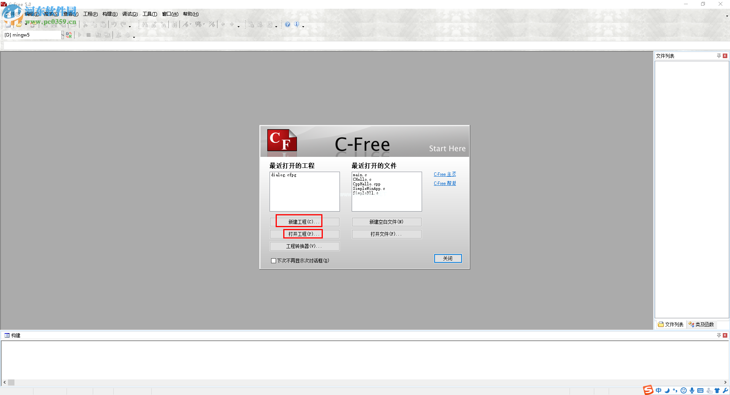Toggle Sogou half-moon full/half width mode

coord(667,390)
